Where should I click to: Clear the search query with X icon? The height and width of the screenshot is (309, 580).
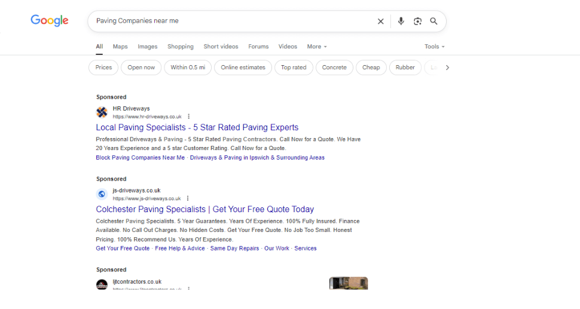click(380, 22)
